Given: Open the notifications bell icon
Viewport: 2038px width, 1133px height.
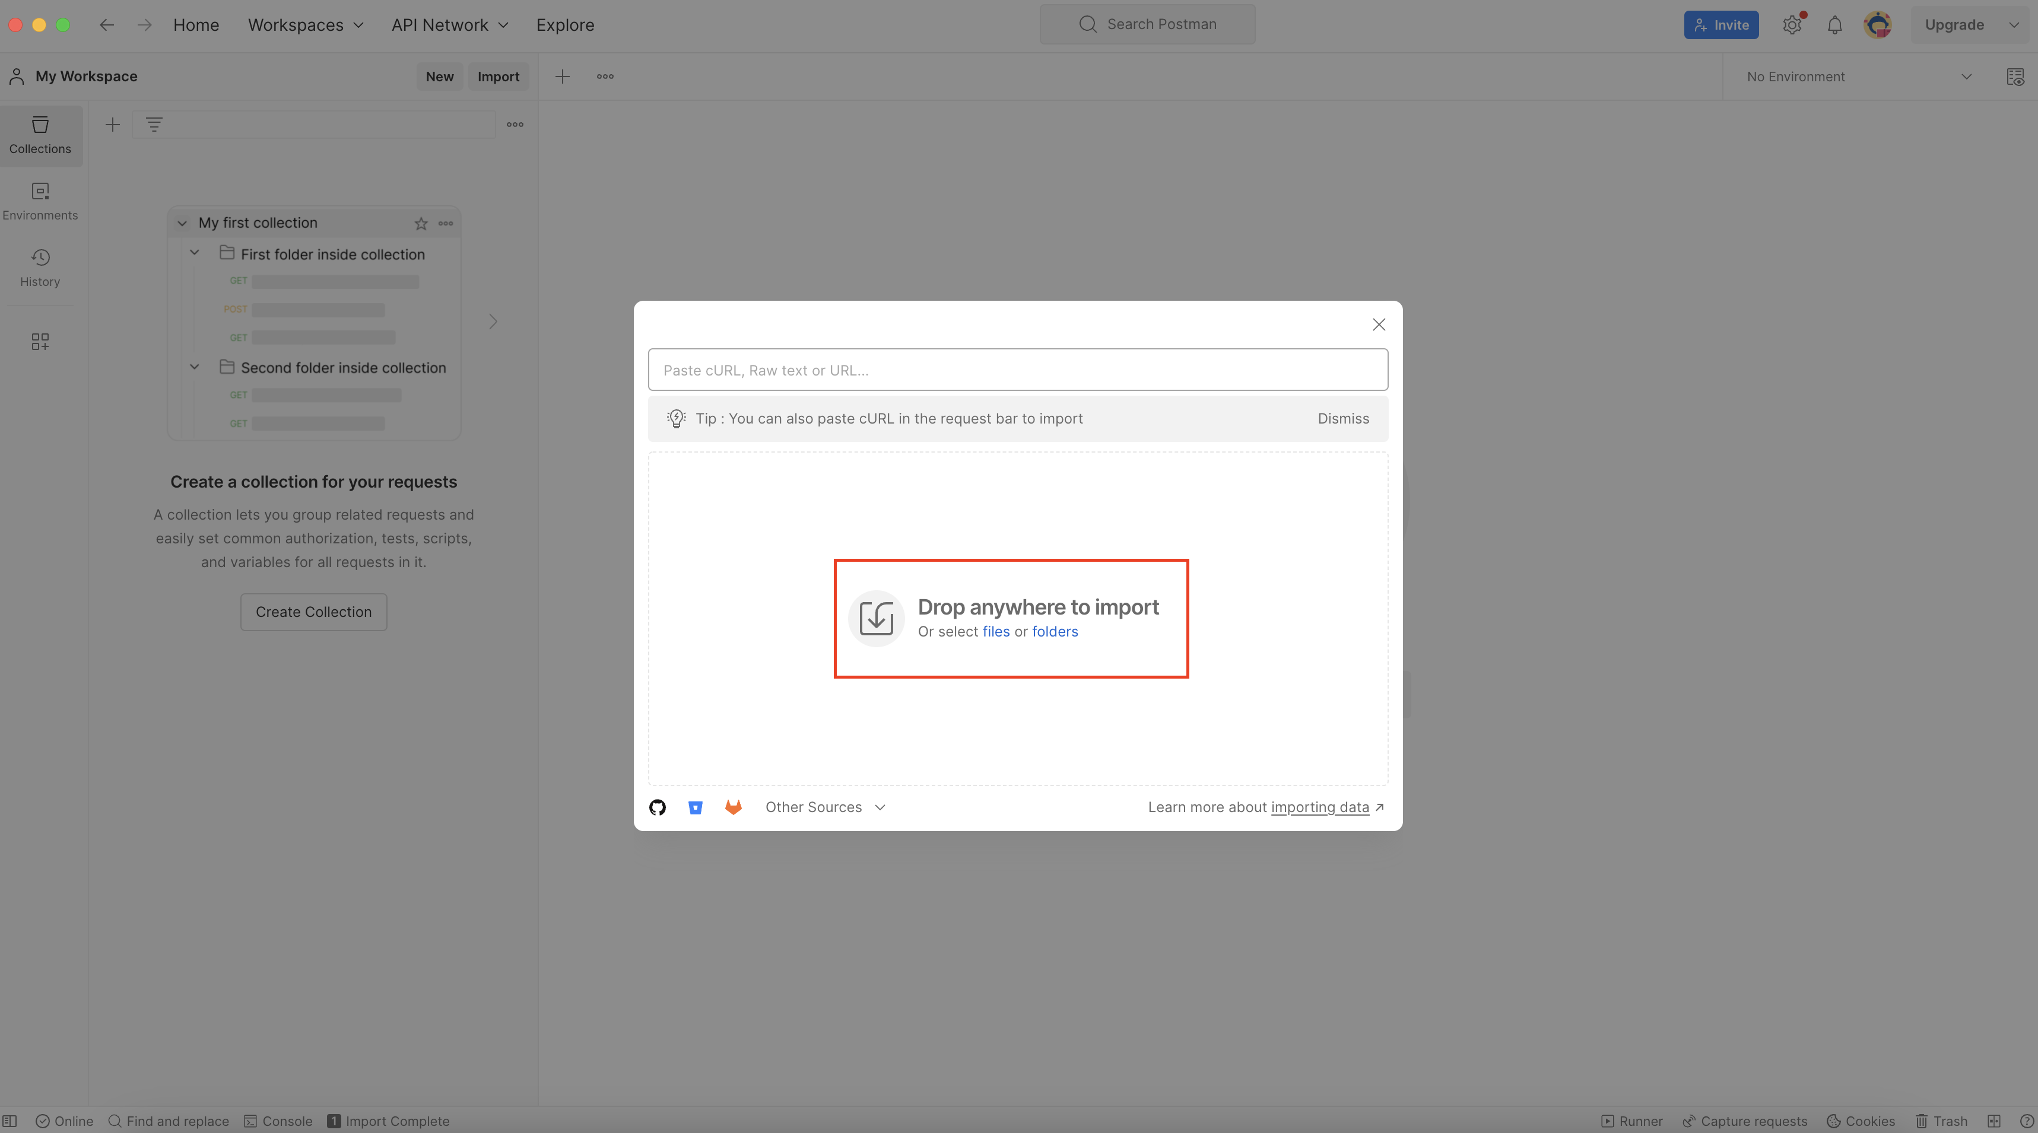Looking at the screenshot, I should coord(1834,24).
